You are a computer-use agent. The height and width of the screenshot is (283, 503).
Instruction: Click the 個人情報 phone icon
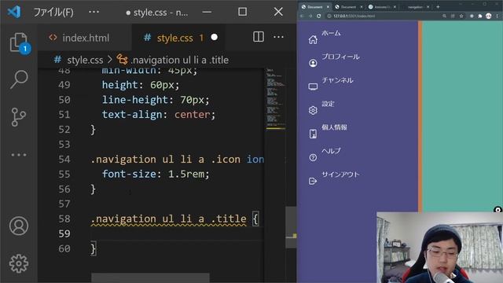(313, 134)
